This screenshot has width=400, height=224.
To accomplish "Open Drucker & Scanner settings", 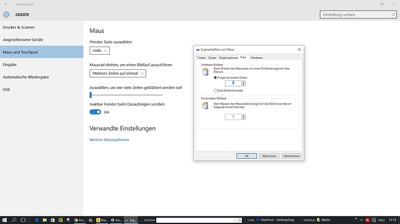I will click(x=42, y=27).
